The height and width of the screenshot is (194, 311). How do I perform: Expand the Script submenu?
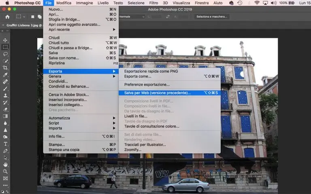pyautogui.click(x=81, y=123)
